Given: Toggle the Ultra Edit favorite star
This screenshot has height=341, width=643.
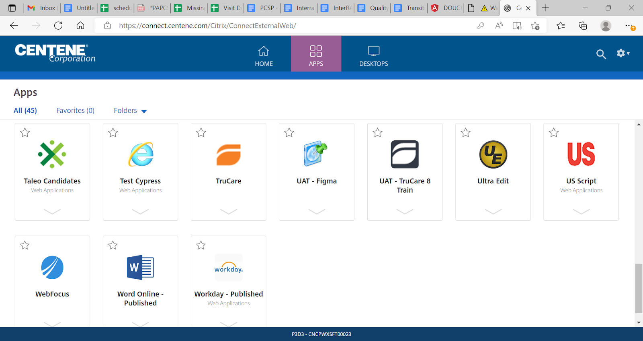Looking at the screenshot, I should (x=465, y=132).
